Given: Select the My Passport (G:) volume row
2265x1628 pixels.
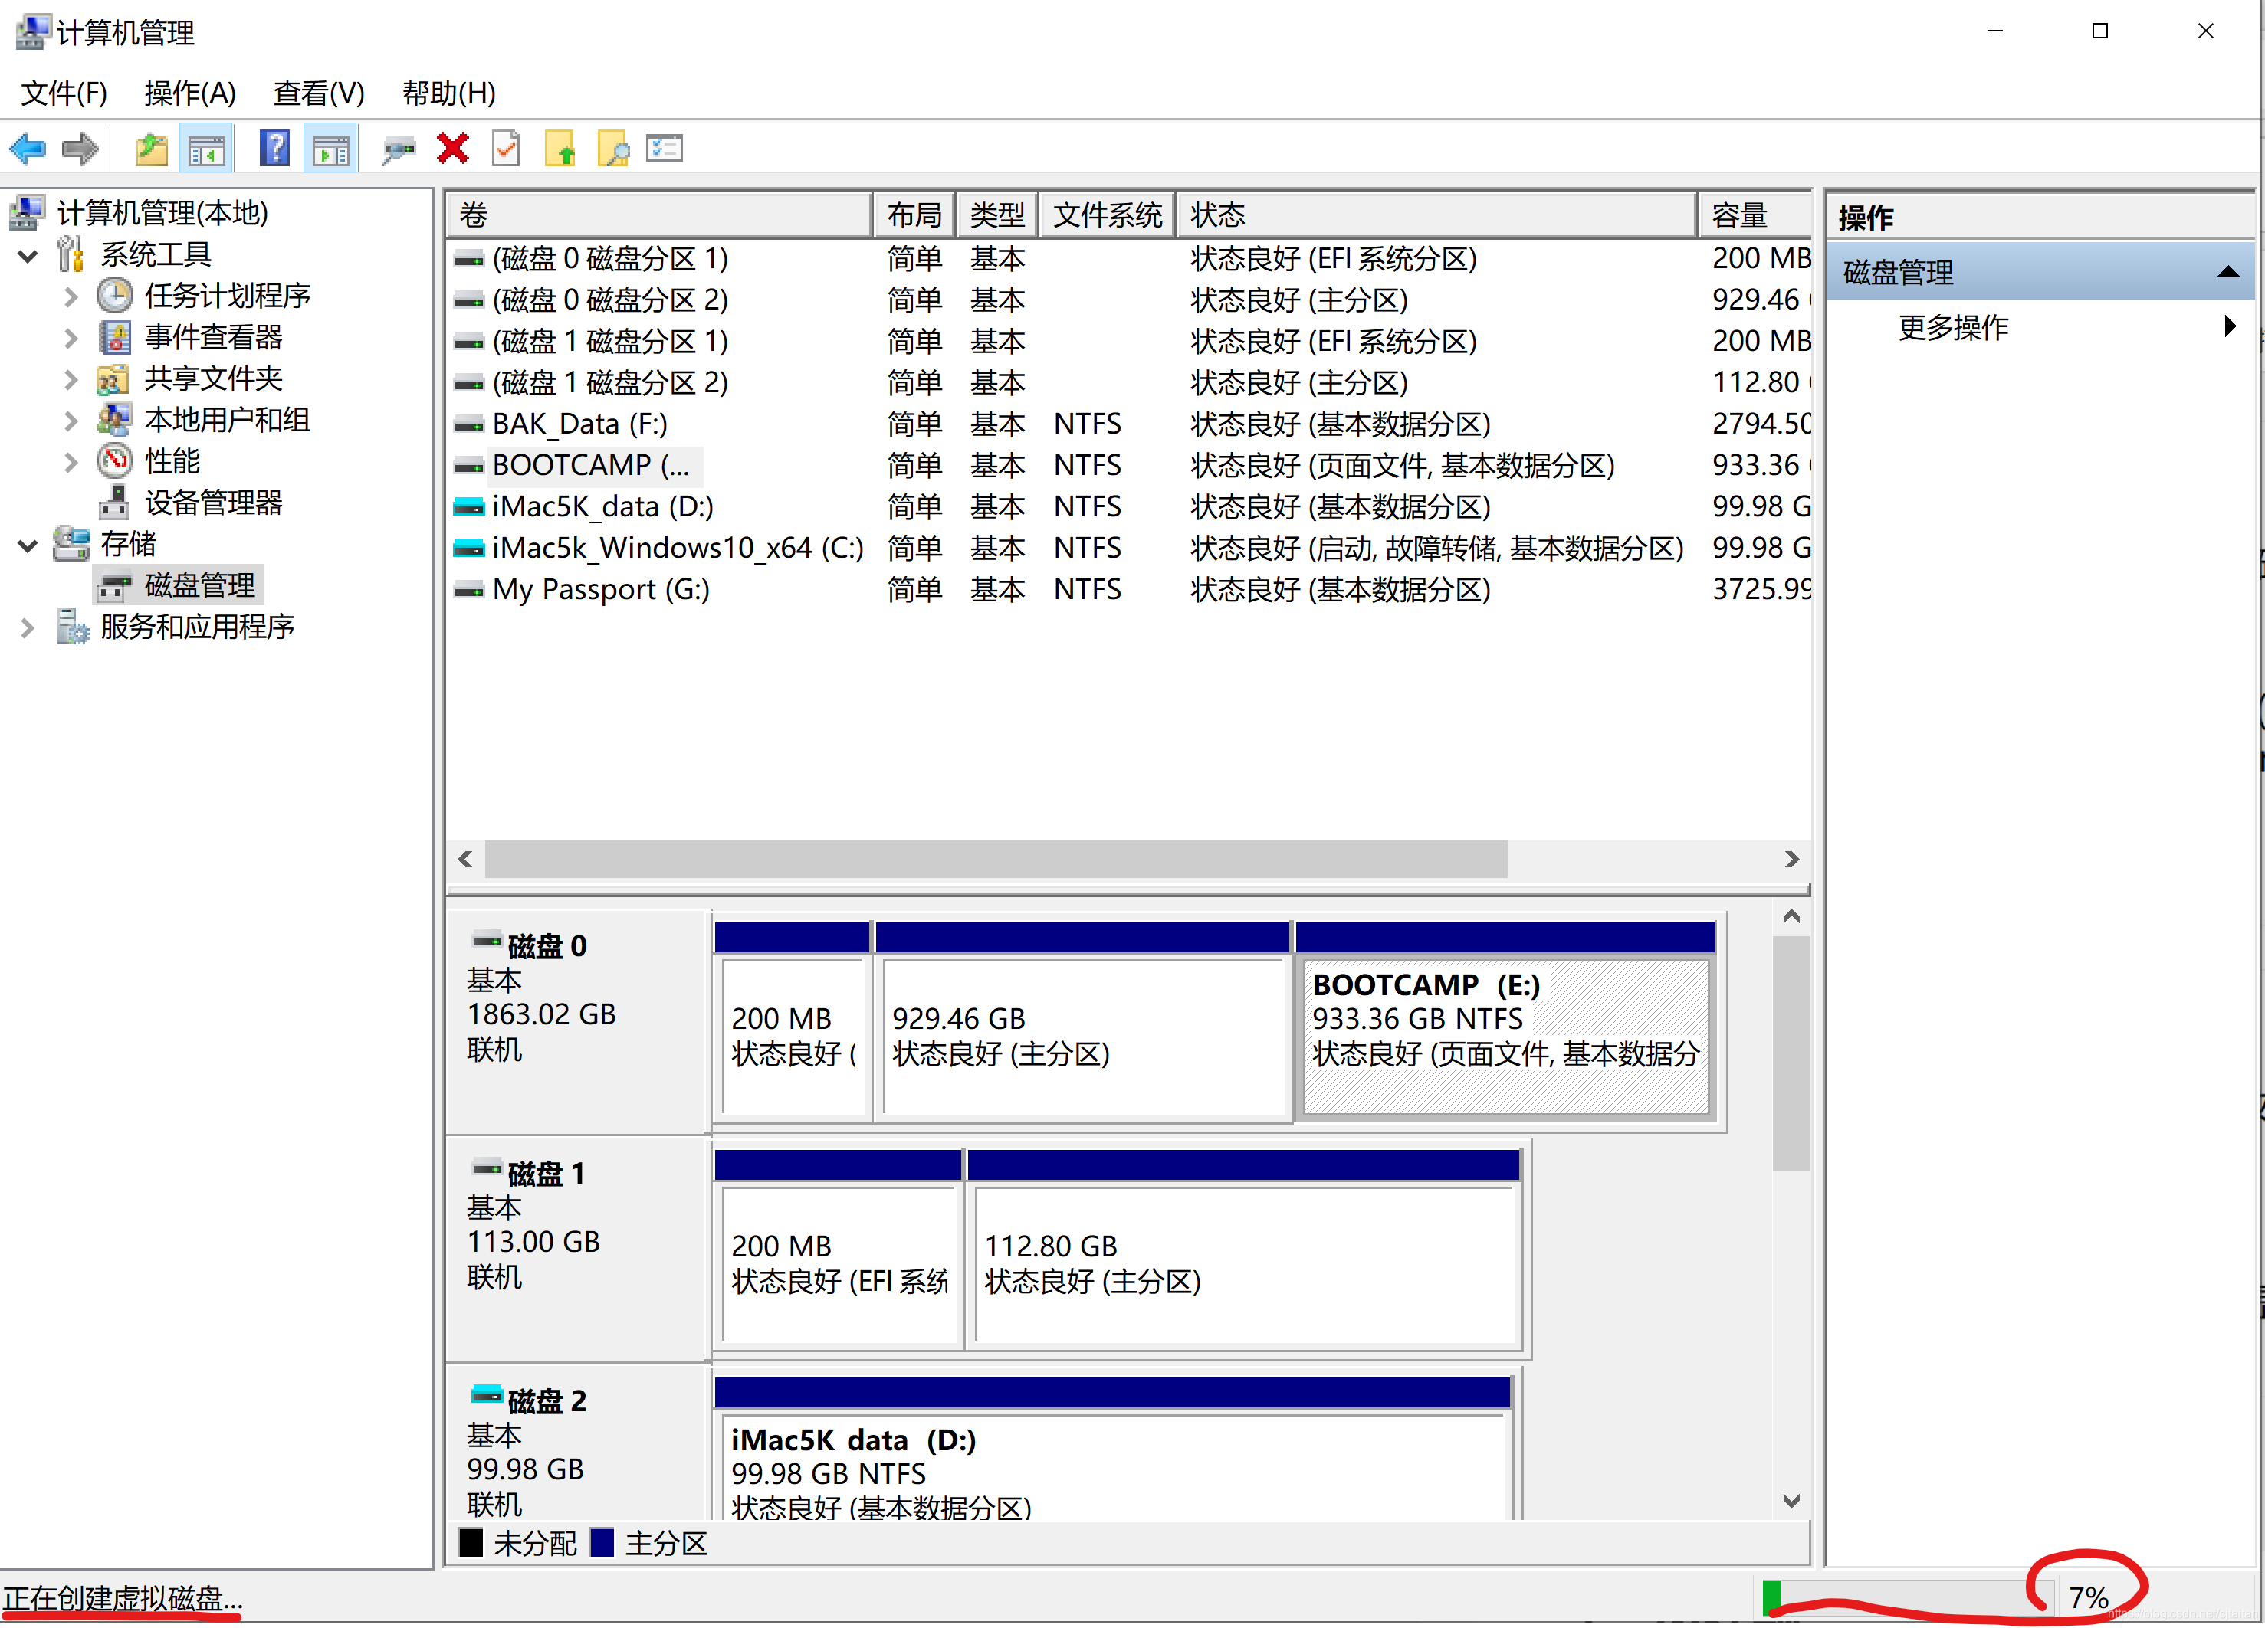Looking at the screenshot, I should [x=601, y=590].
